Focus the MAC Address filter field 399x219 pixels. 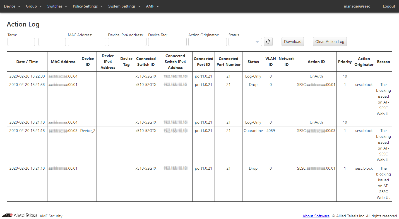tap(87, 42)
